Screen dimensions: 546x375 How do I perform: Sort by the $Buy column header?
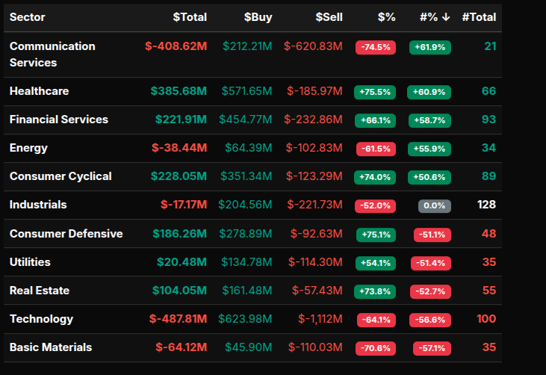point(258,17)
